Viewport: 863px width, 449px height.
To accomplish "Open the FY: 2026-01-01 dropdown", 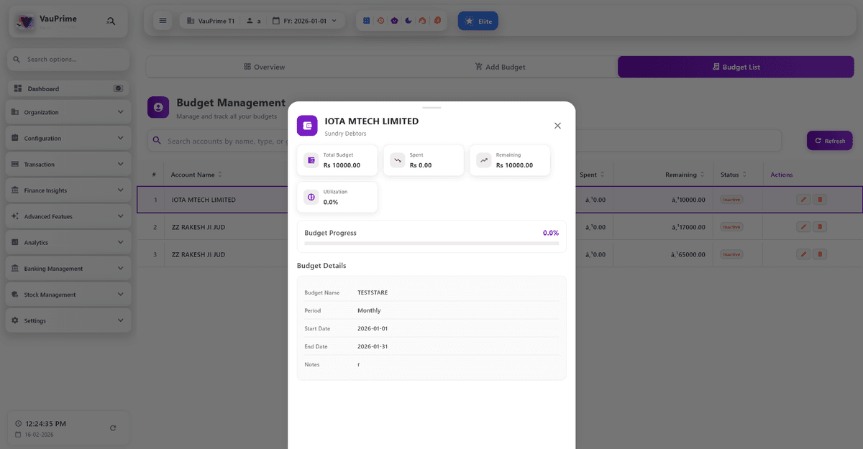I will 305,21.
